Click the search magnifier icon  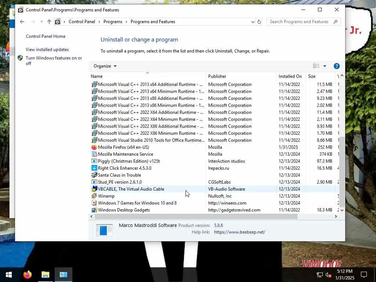click(336, 22)
